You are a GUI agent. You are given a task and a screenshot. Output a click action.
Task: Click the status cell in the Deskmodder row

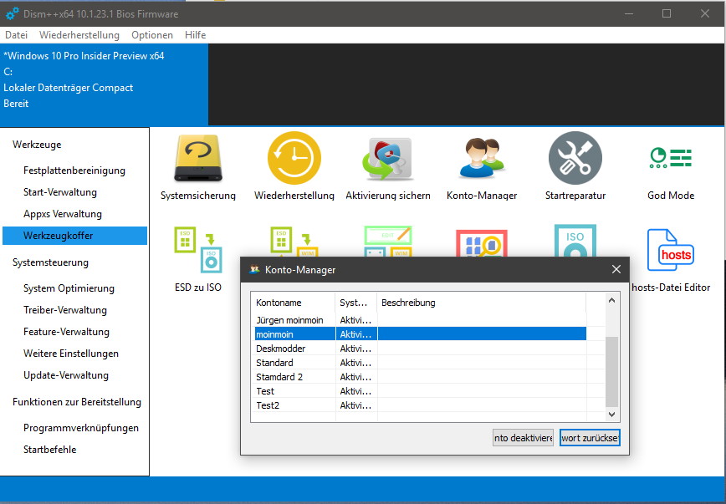[x=356, y=349]
